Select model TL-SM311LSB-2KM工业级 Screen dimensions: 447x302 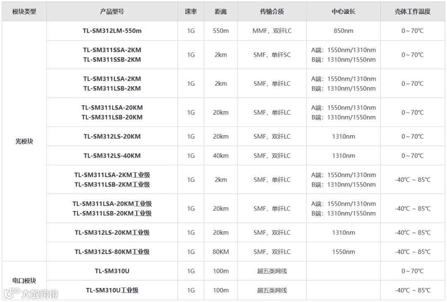pos(112,185)
